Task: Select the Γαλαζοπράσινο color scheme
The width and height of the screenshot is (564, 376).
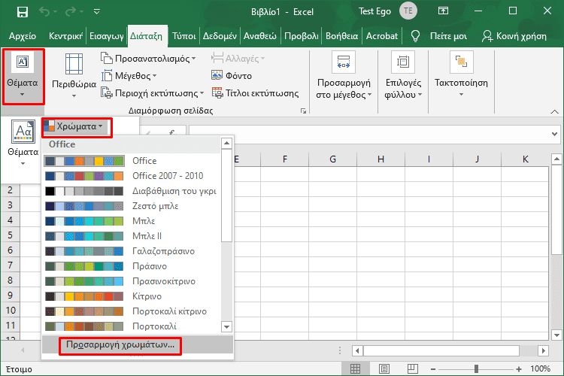Action: [x=133, y=251]
